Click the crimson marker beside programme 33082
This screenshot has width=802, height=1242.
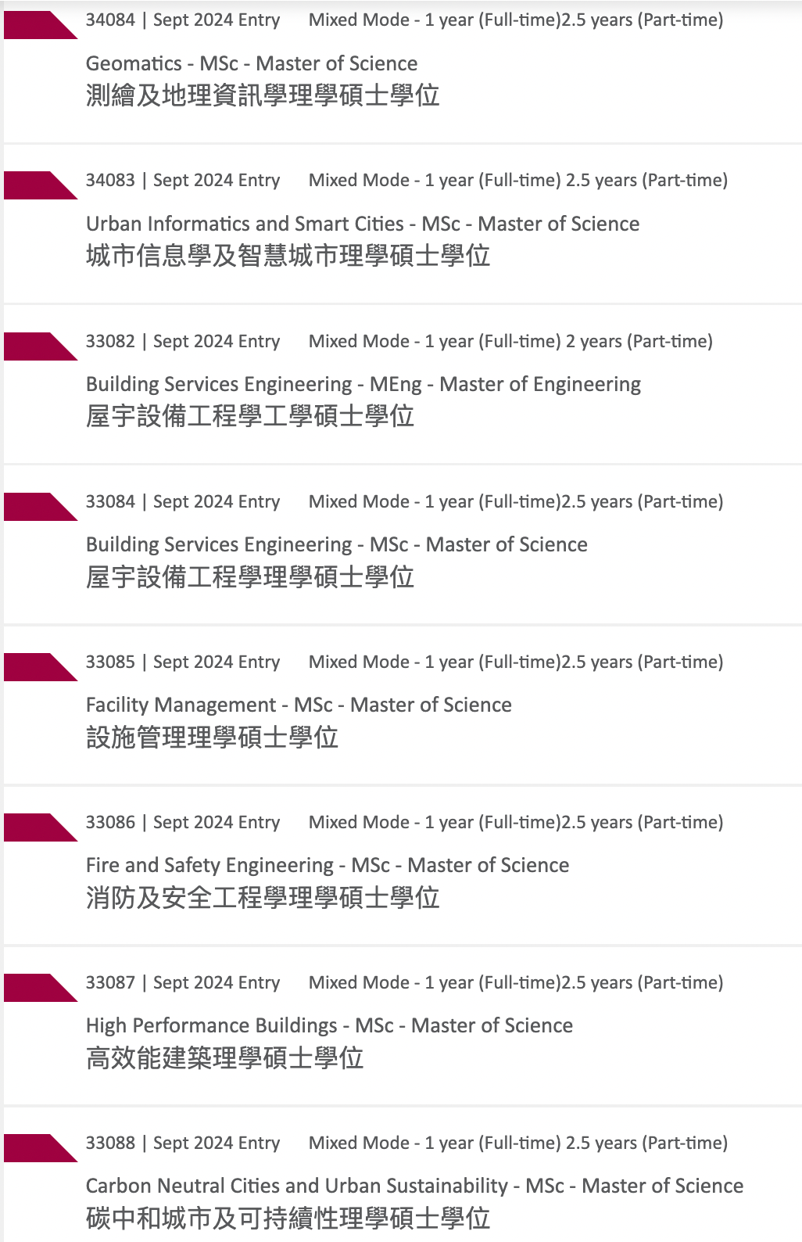[36, 346]
